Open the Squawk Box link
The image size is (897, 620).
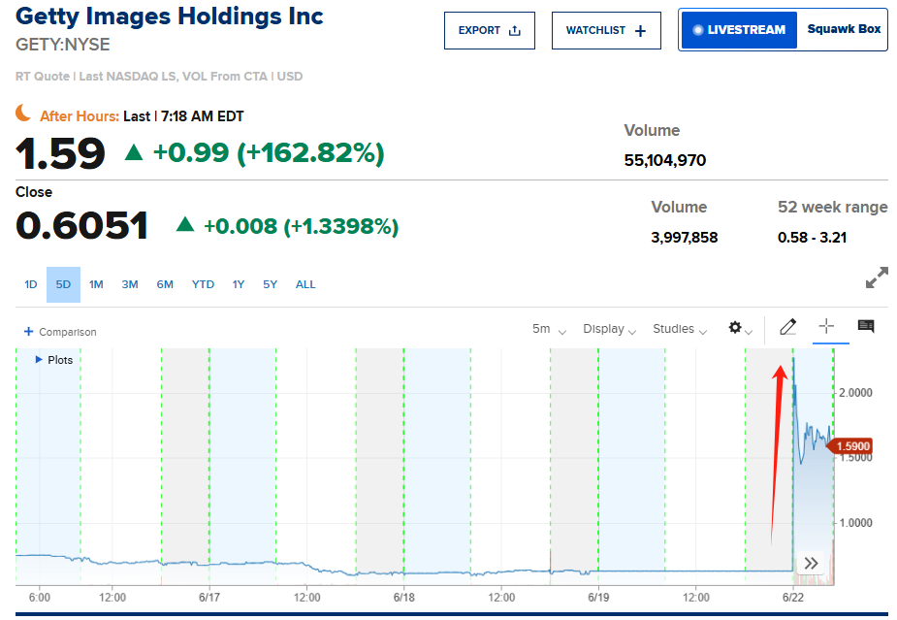844,29
